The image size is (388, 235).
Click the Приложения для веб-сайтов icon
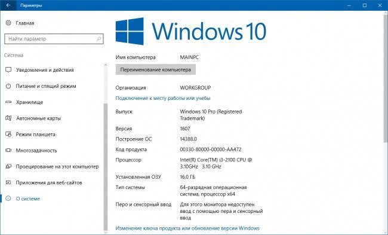(x=8, y=182)
